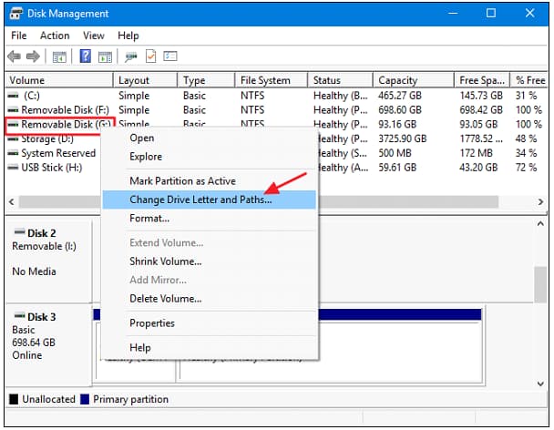The image size is (554, 430).
Task: Sort by the Volume column header
Action: click(x=59, y=80)
